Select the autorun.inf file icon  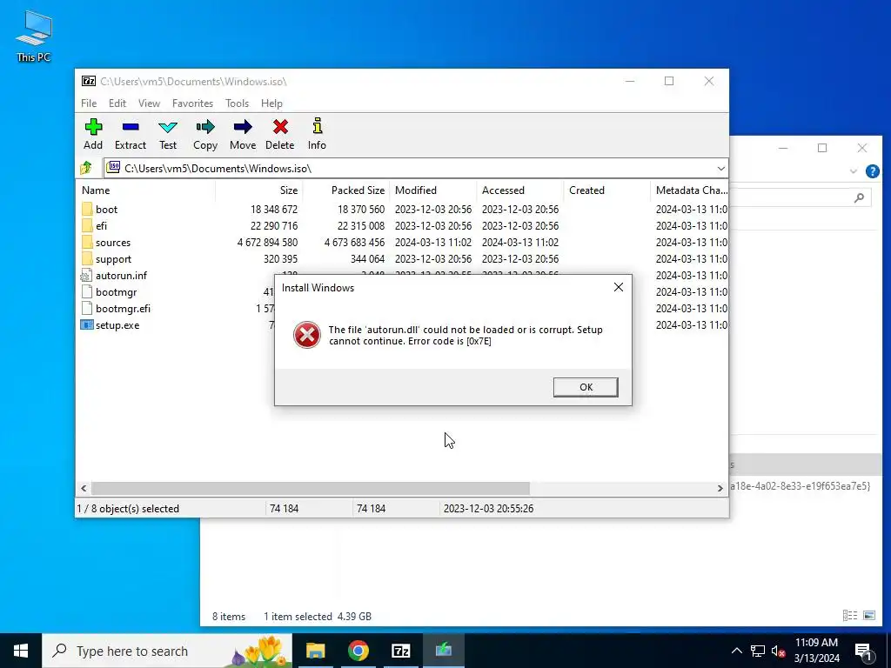tap(86, 276)
